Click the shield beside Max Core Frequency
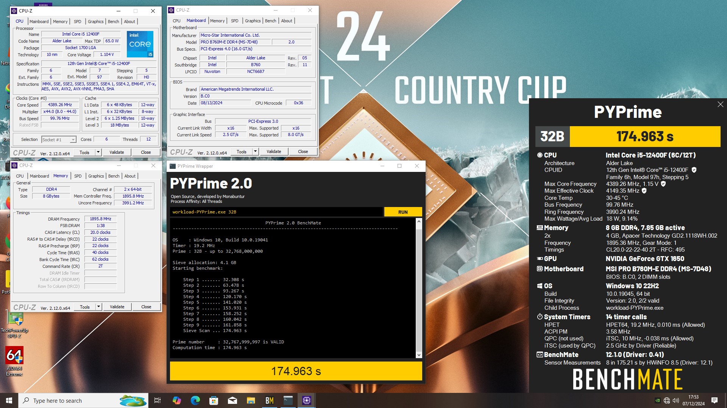Viewport: 727px width, 408px height. point(663,184)
